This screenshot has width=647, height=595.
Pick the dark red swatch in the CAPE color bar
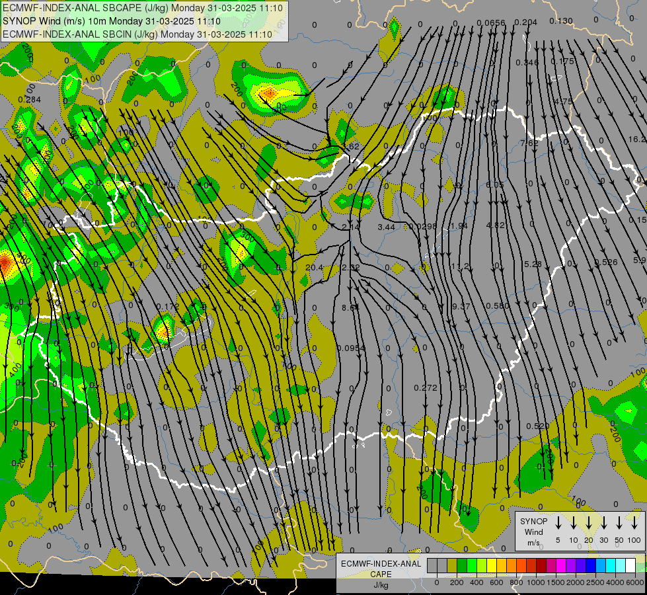[x=541, y=565]
